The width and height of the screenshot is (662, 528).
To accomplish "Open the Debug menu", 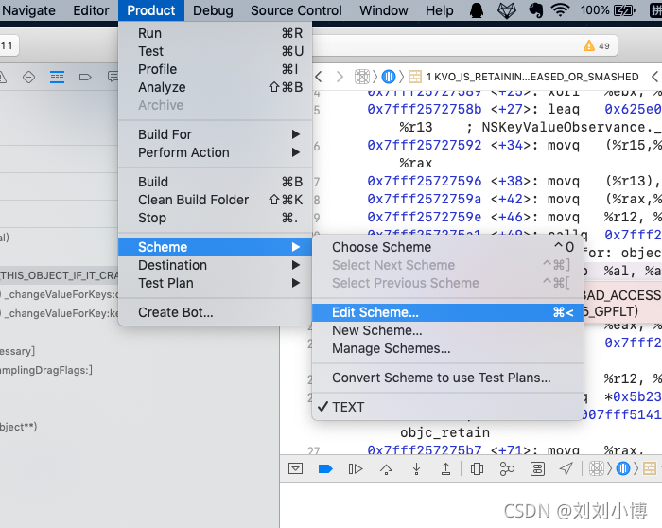I will coord(213,10).
